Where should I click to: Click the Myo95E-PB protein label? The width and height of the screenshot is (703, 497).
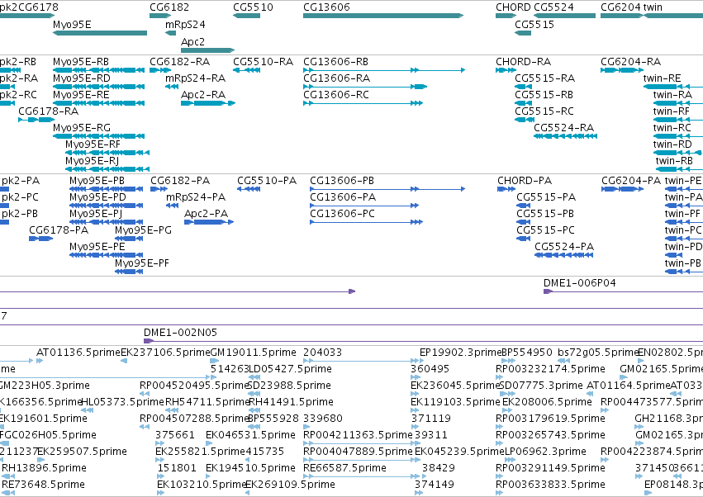(x=97, y=181)
